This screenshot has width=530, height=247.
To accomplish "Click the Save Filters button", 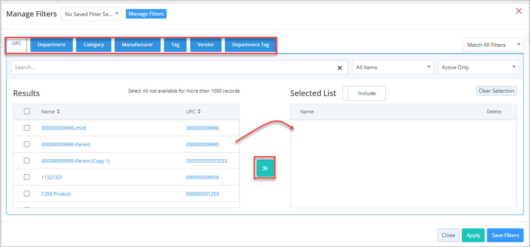I will point(505,235).
